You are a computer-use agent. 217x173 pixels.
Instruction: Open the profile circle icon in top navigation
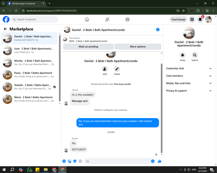[x=128, y=19]
